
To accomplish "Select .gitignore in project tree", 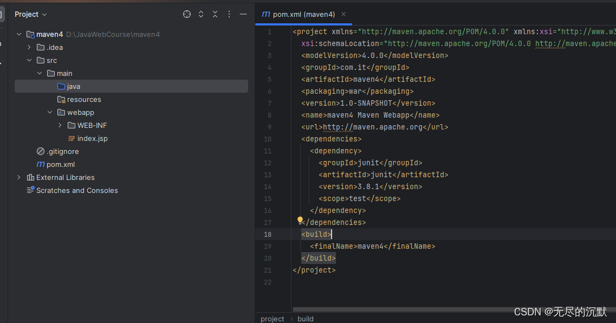I will click(62, 151).
